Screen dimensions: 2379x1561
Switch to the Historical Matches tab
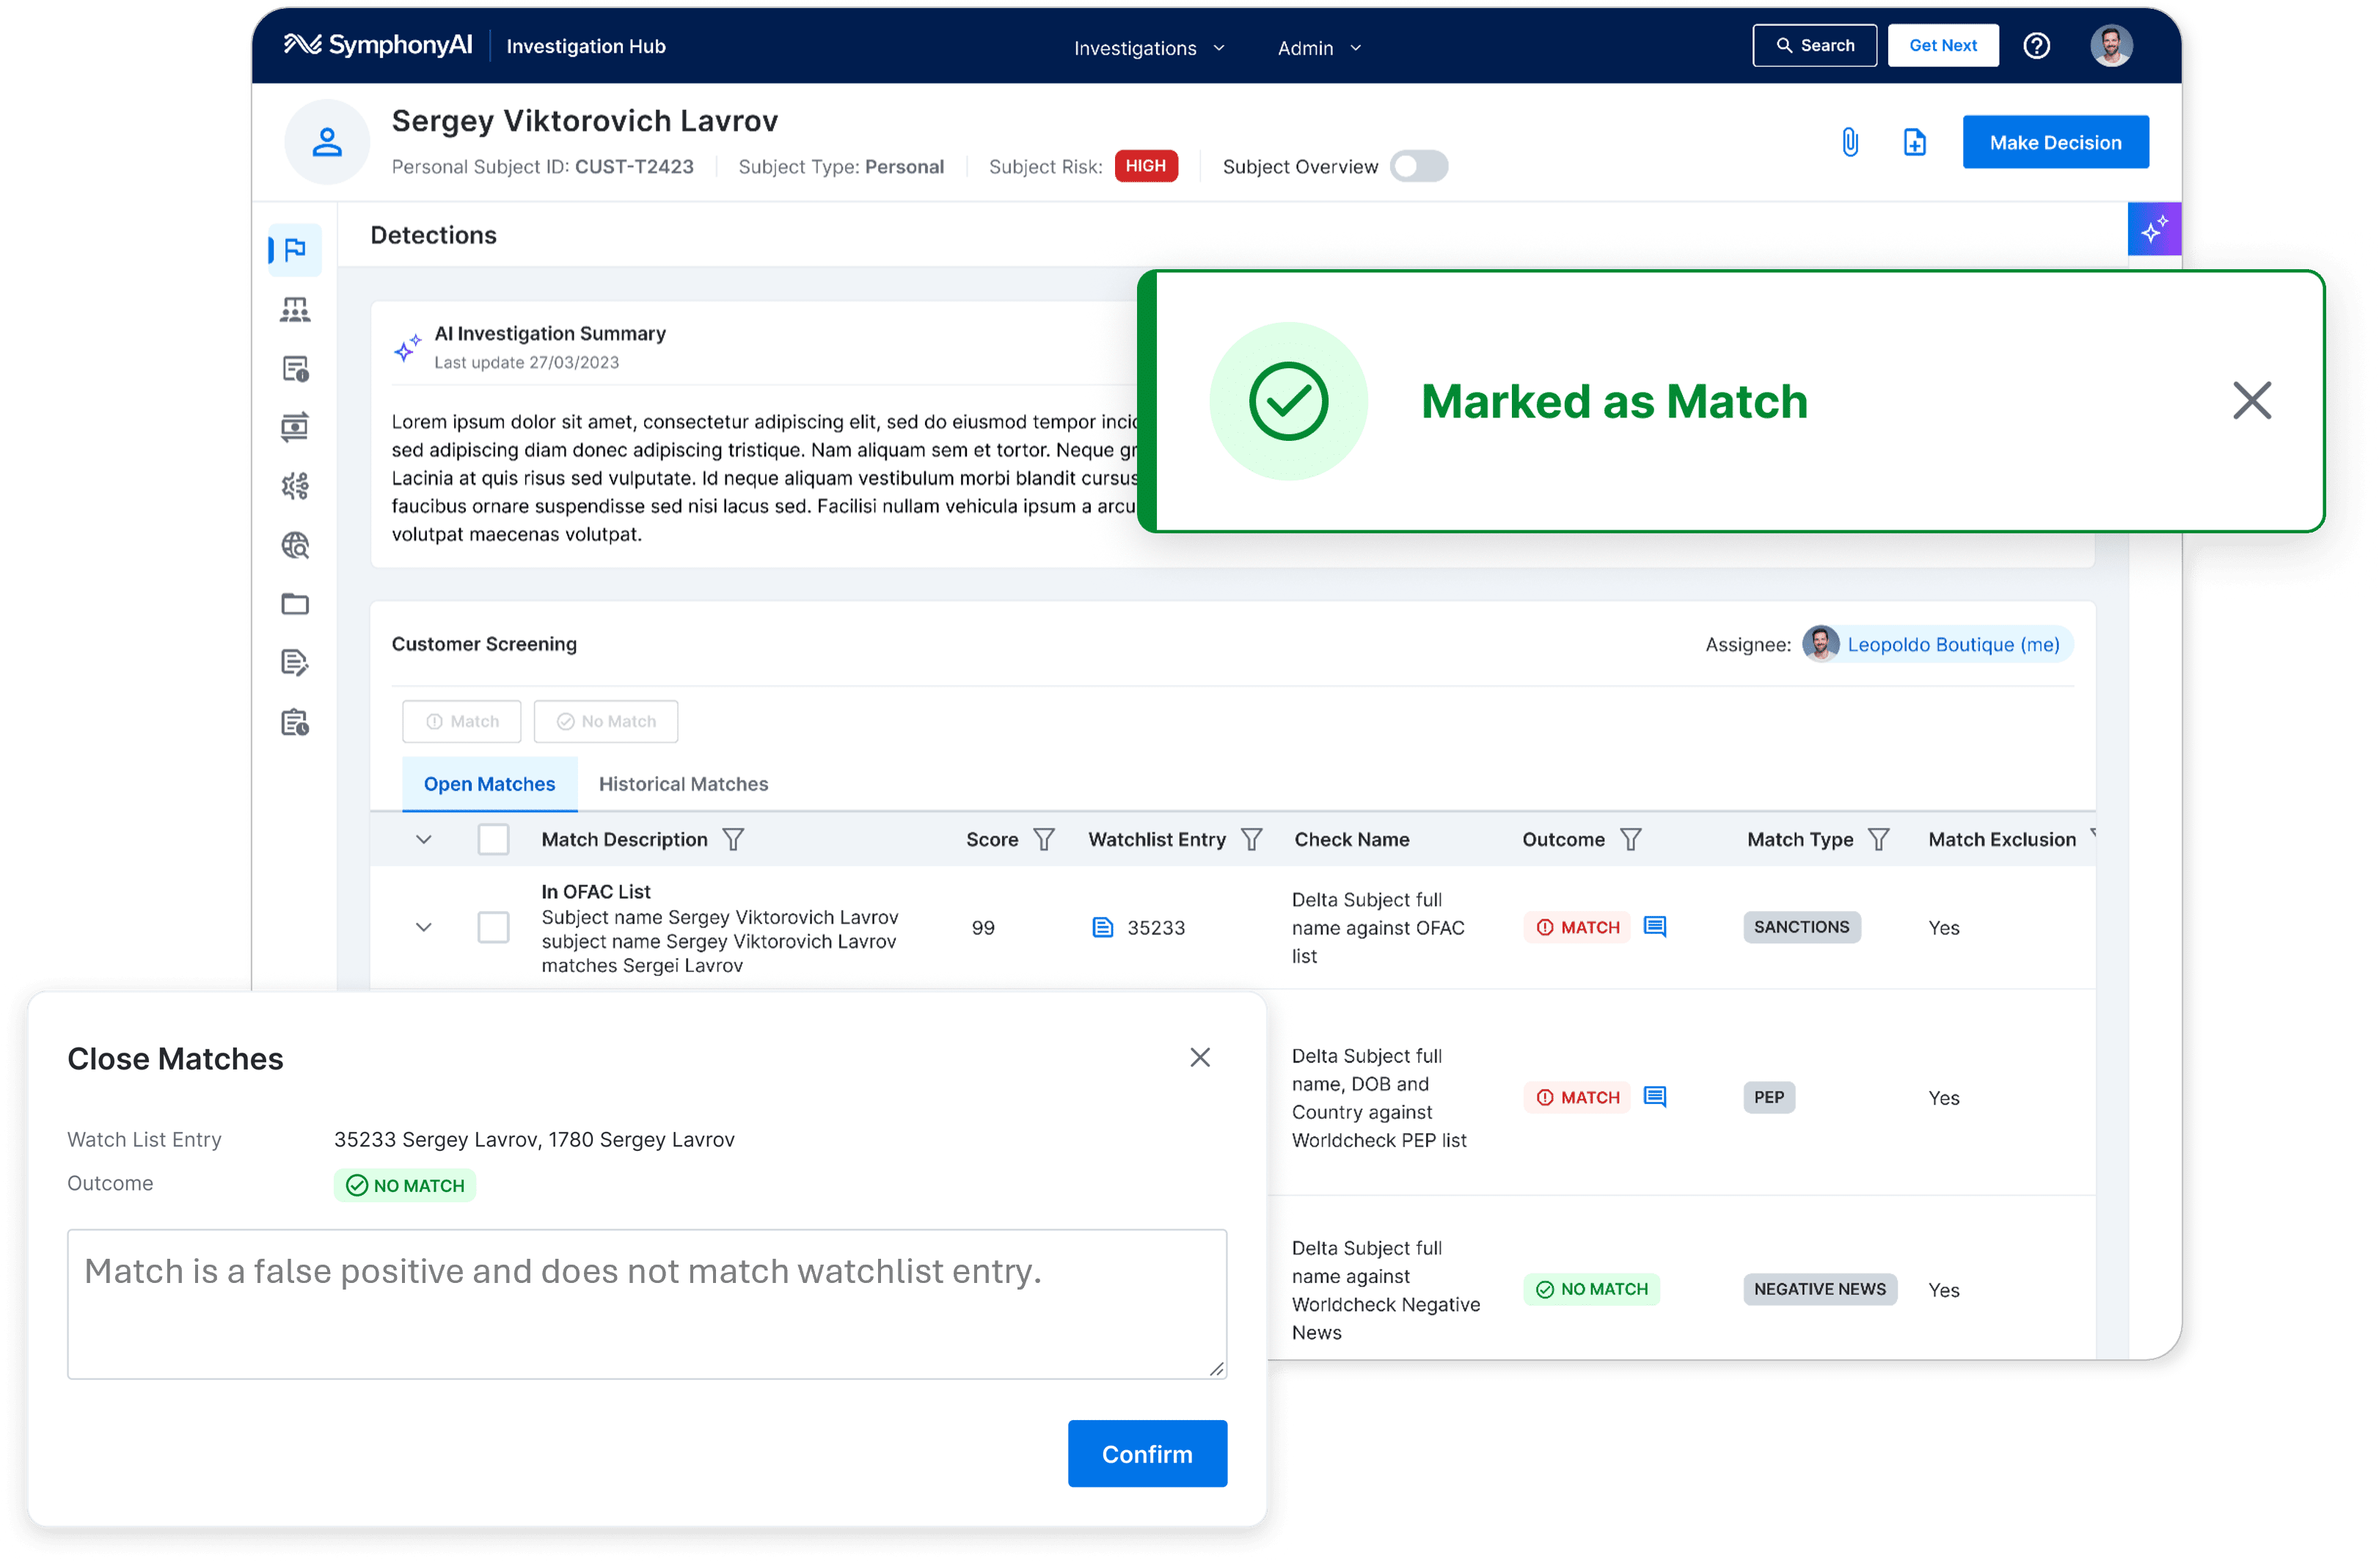pyautogui.click(x=684, y=784)
